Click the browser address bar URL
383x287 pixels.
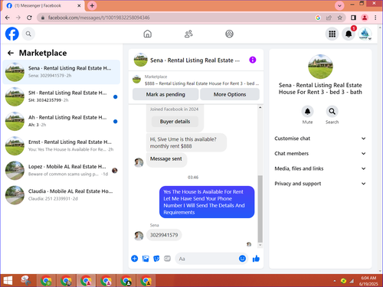99,18
